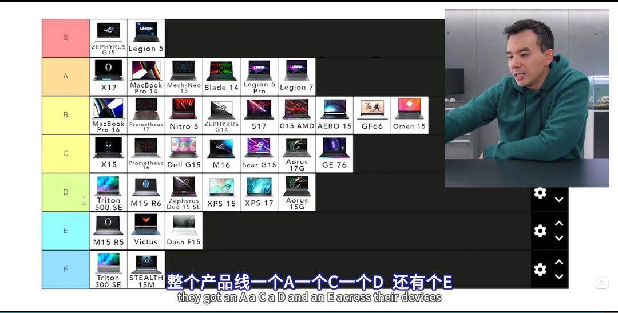This screenshot has height=313, width=618.
Task: Select the XPS 15 tile
Action: pyautogui.click(x=221, y=192)
